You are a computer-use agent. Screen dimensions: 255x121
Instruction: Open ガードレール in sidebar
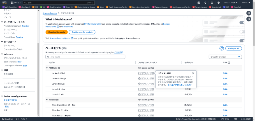pos(9,46)
